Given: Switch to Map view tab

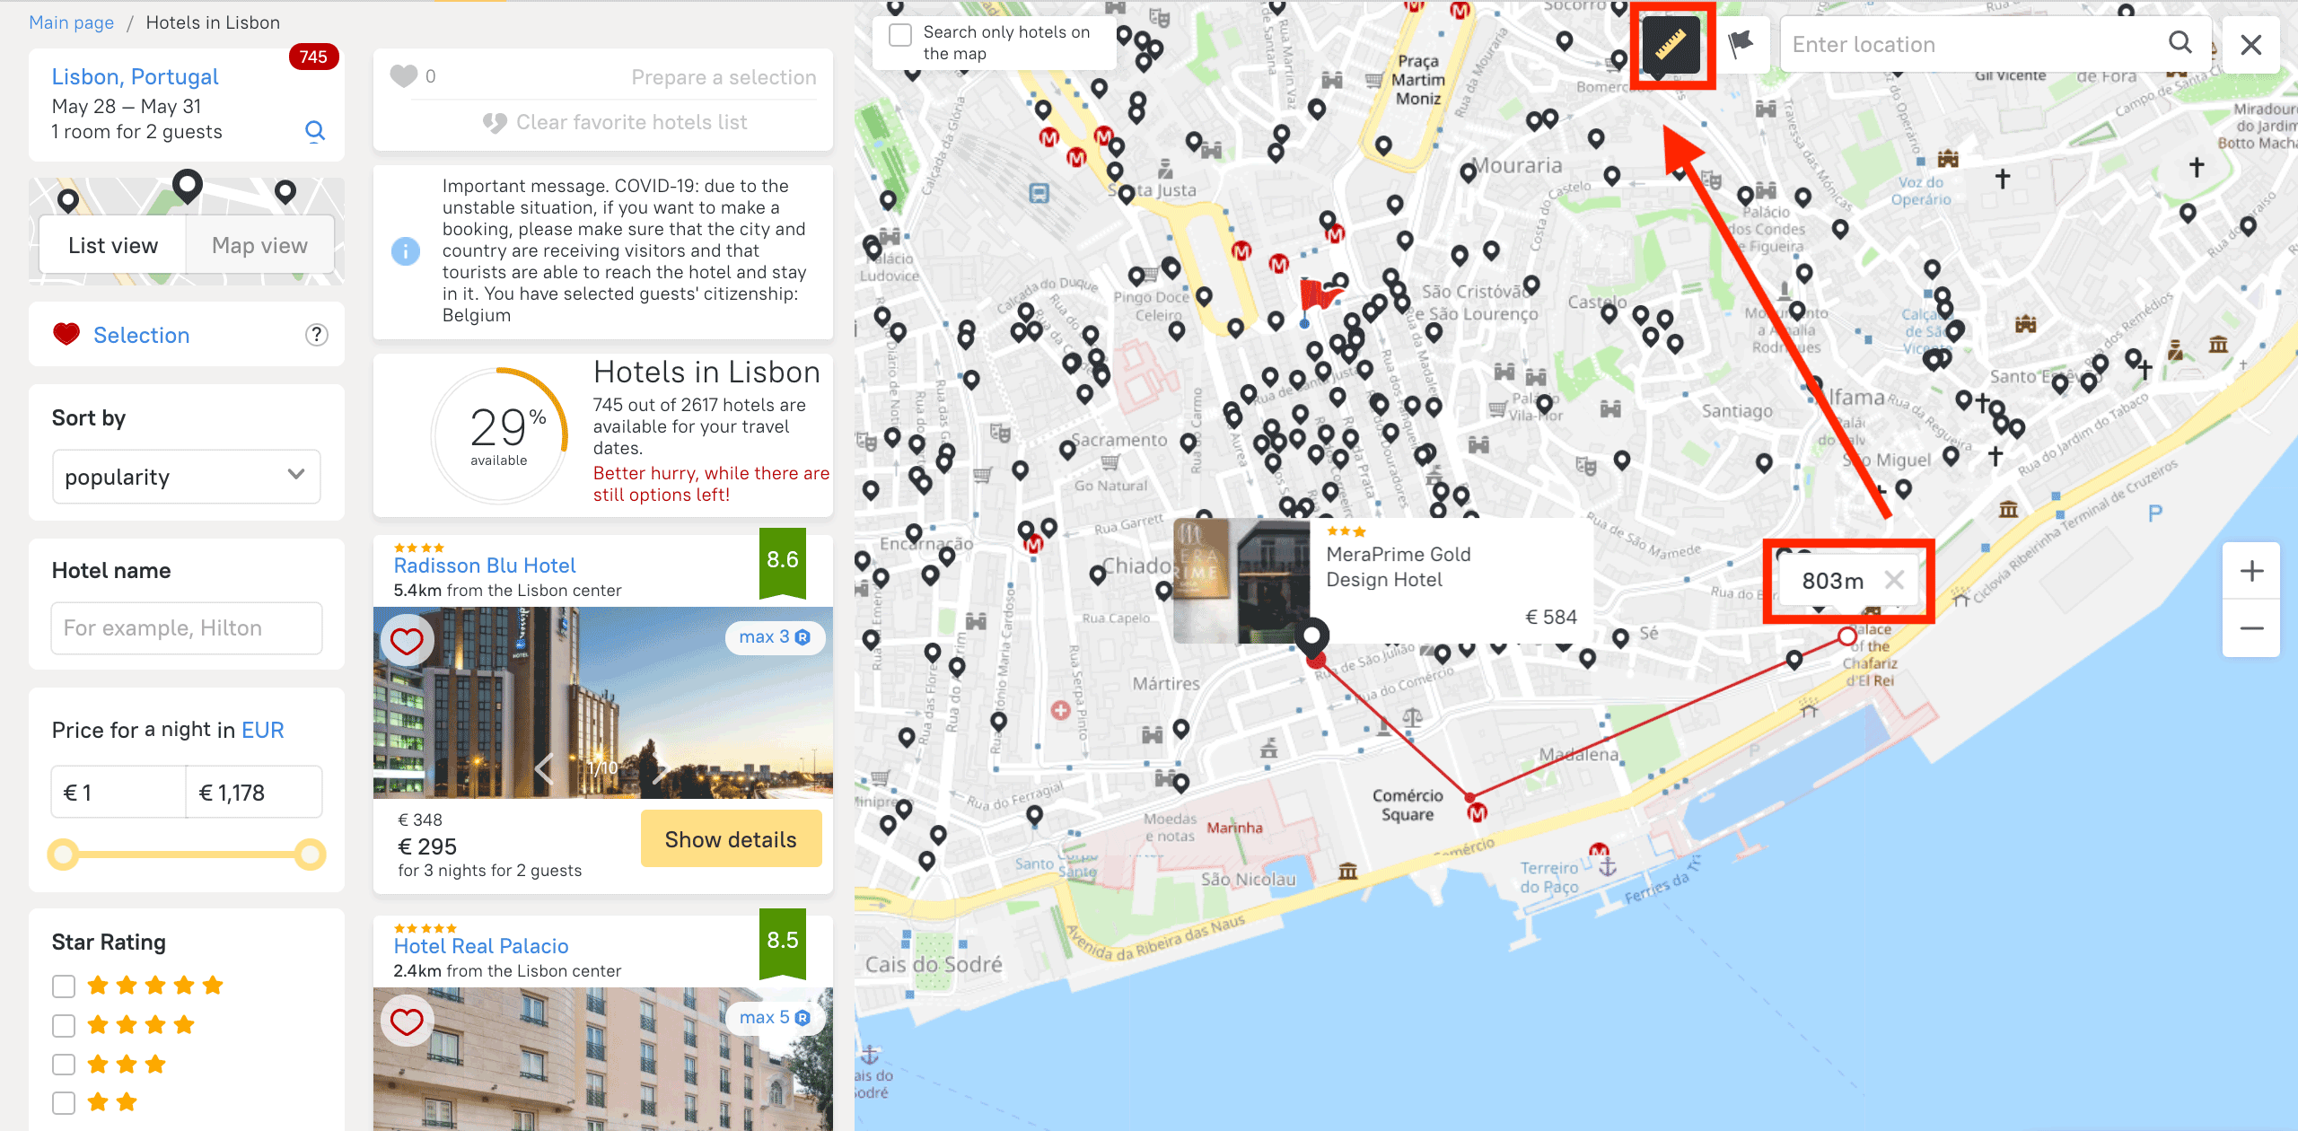Looking at the screenshot, I should (260, 245).
